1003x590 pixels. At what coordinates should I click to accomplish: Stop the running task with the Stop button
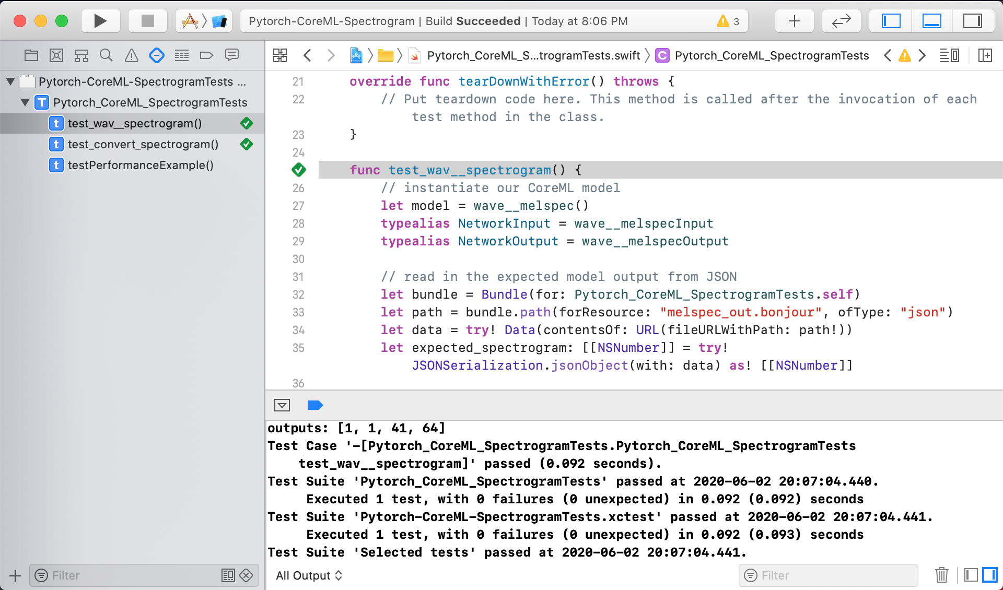(x=148, y=21)
